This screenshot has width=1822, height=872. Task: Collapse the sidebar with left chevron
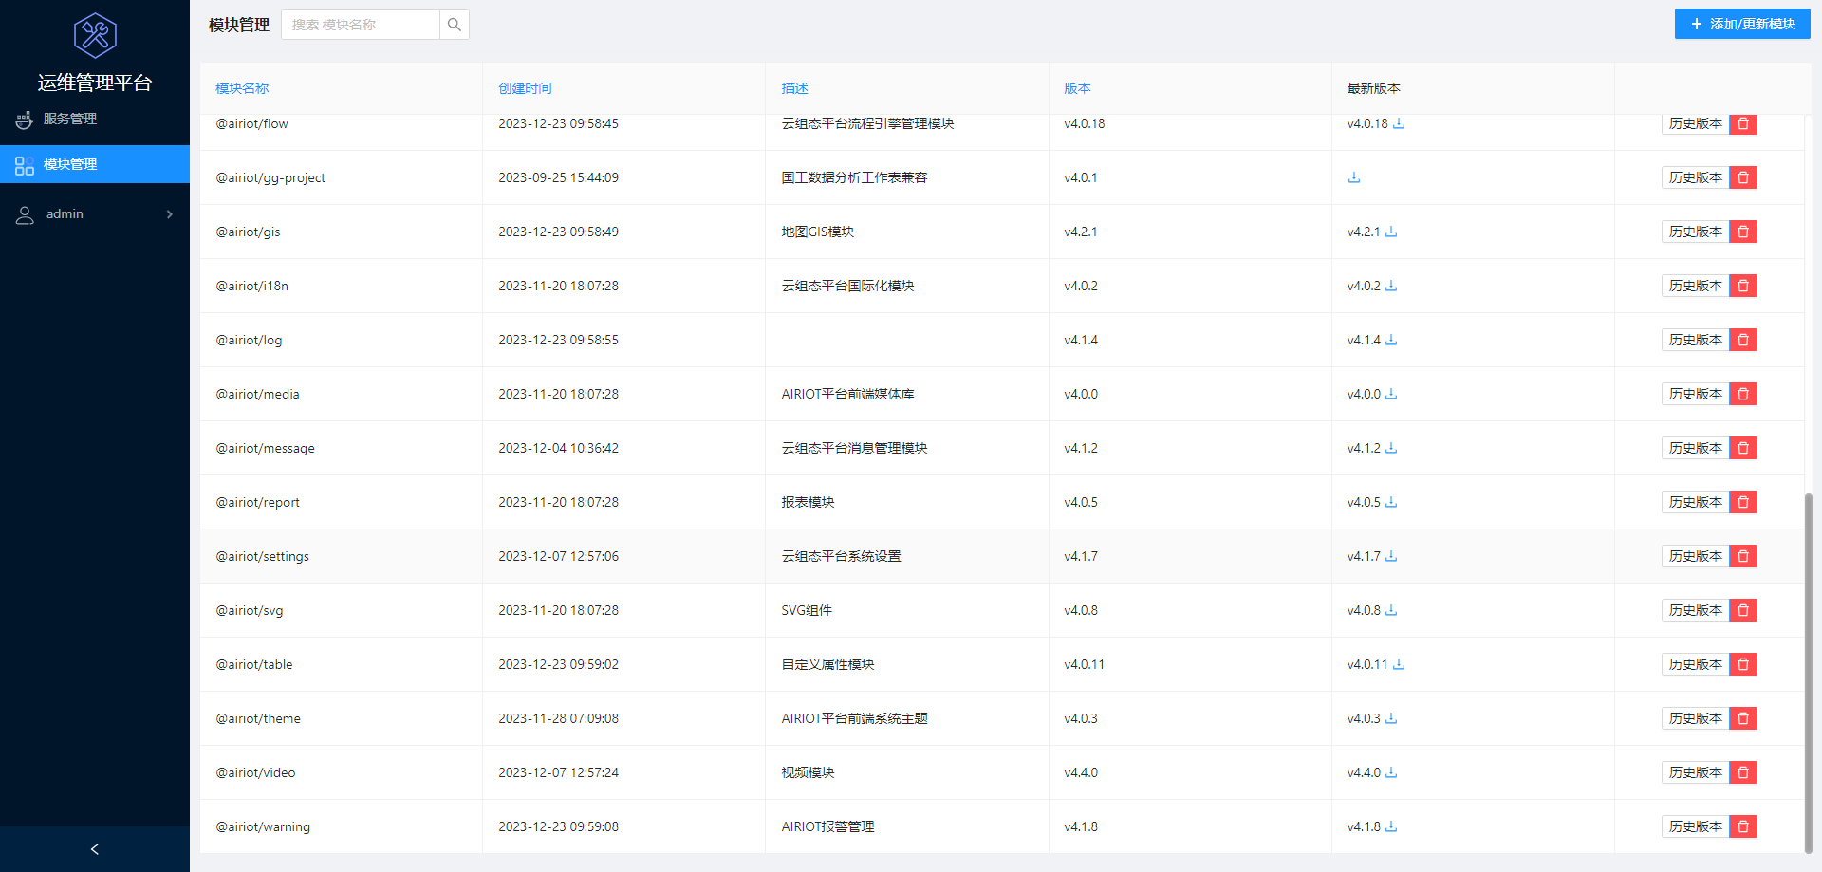[95, 849]
